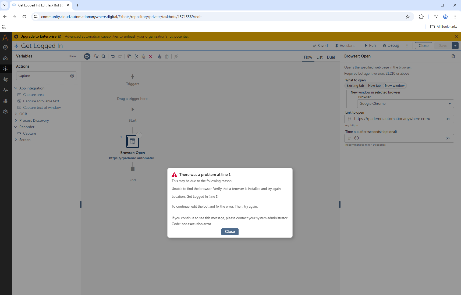Select the Existing tab option
This screenshot has height=295, width=461.
(355, 86)
